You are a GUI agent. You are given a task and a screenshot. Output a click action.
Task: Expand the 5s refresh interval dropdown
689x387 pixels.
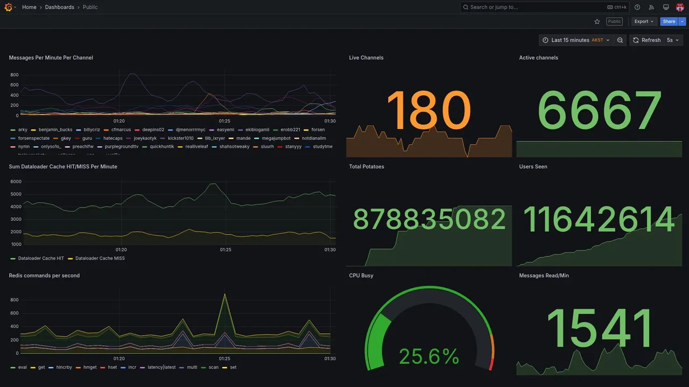tap(673, 40)
